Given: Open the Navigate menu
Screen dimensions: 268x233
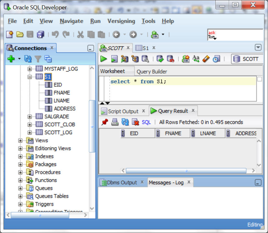Looking at the screenshot, I should pos(71,21).
